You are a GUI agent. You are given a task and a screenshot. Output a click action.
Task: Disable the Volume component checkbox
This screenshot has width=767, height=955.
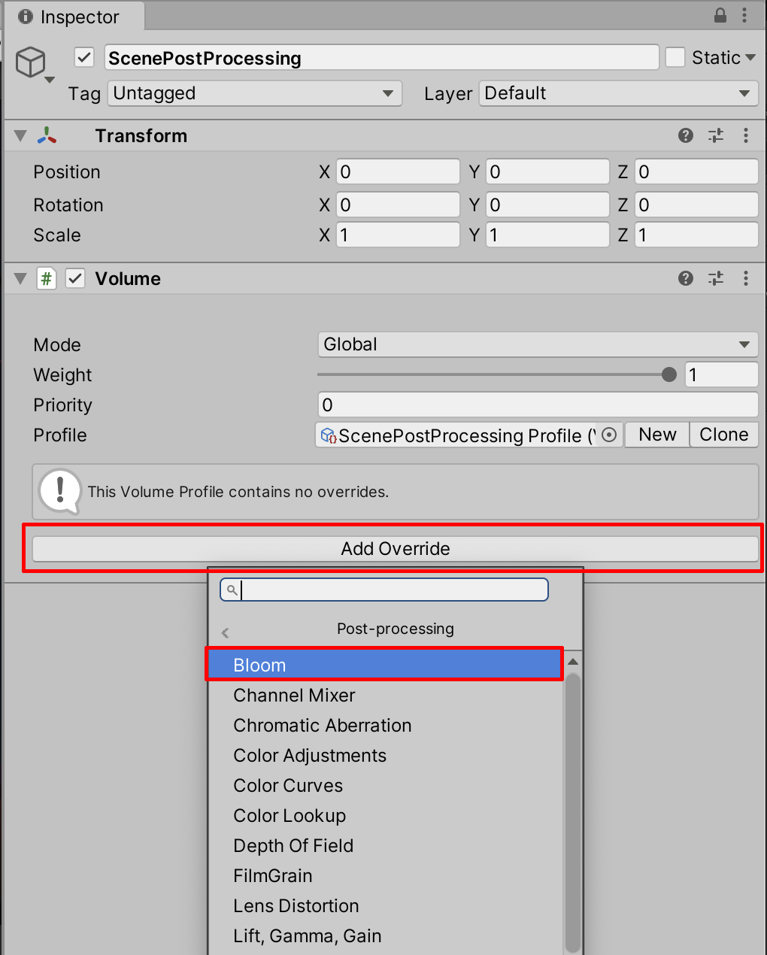point(75,278)
